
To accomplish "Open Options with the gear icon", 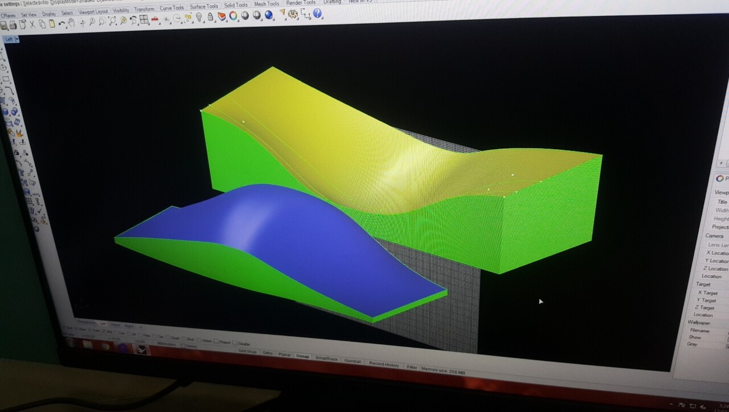I will (293, 14).
